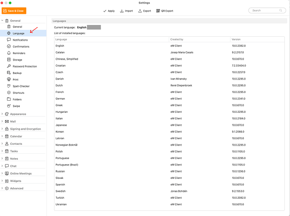Click the Tasks checkbox icon
The height and width of the screenshot is (216, 290).
pos(7,151)
